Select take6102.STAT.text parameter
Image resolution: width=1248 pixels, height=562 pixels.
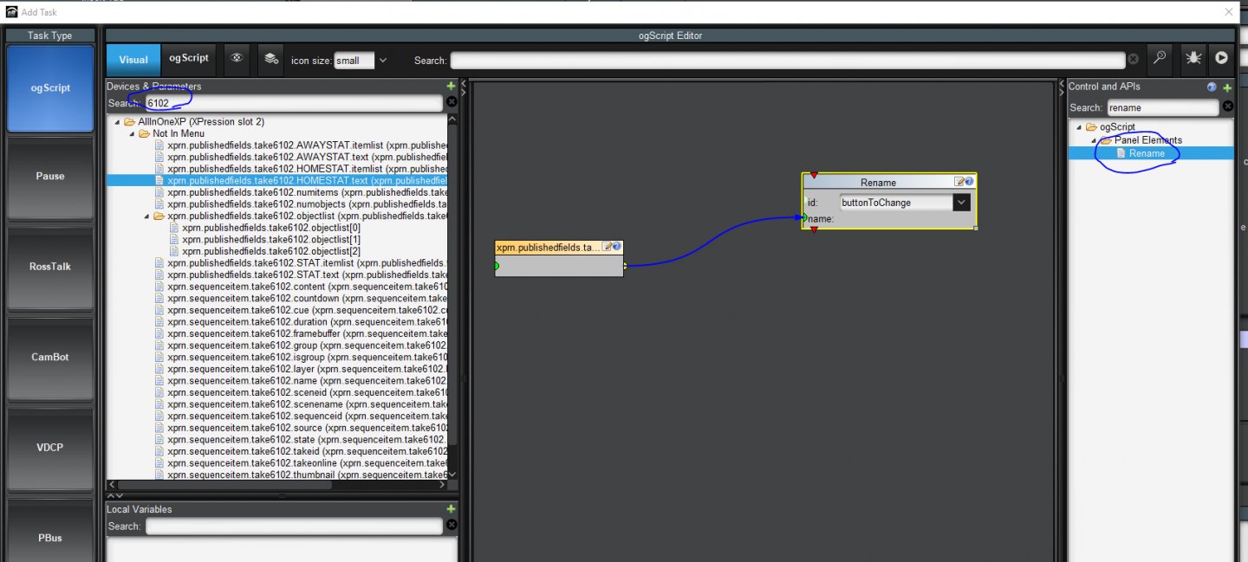[301, 275]
